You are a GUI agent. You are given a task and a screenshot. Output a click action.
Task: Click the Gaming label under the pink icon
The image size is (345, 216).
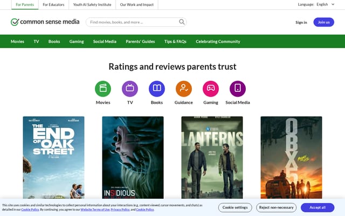[211, 103]
